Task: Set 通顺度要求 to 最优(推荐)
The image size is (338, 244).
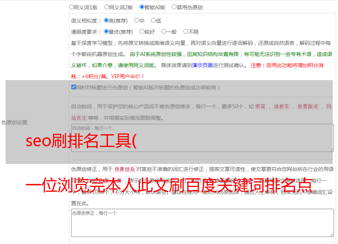Action: [x=106, y=32]
